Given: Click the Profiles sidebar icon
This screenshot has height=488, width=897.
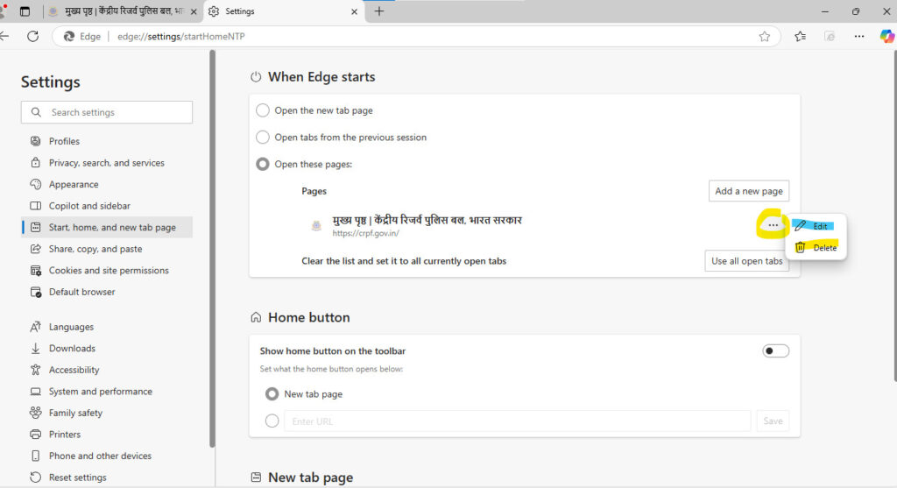Looking at the screenshot, I should pos(35,141).
